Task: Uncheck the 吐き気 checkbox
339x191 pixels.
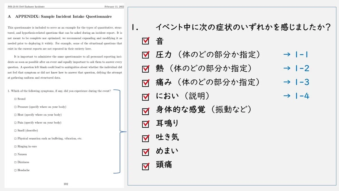Action: [x=145, y=138]
